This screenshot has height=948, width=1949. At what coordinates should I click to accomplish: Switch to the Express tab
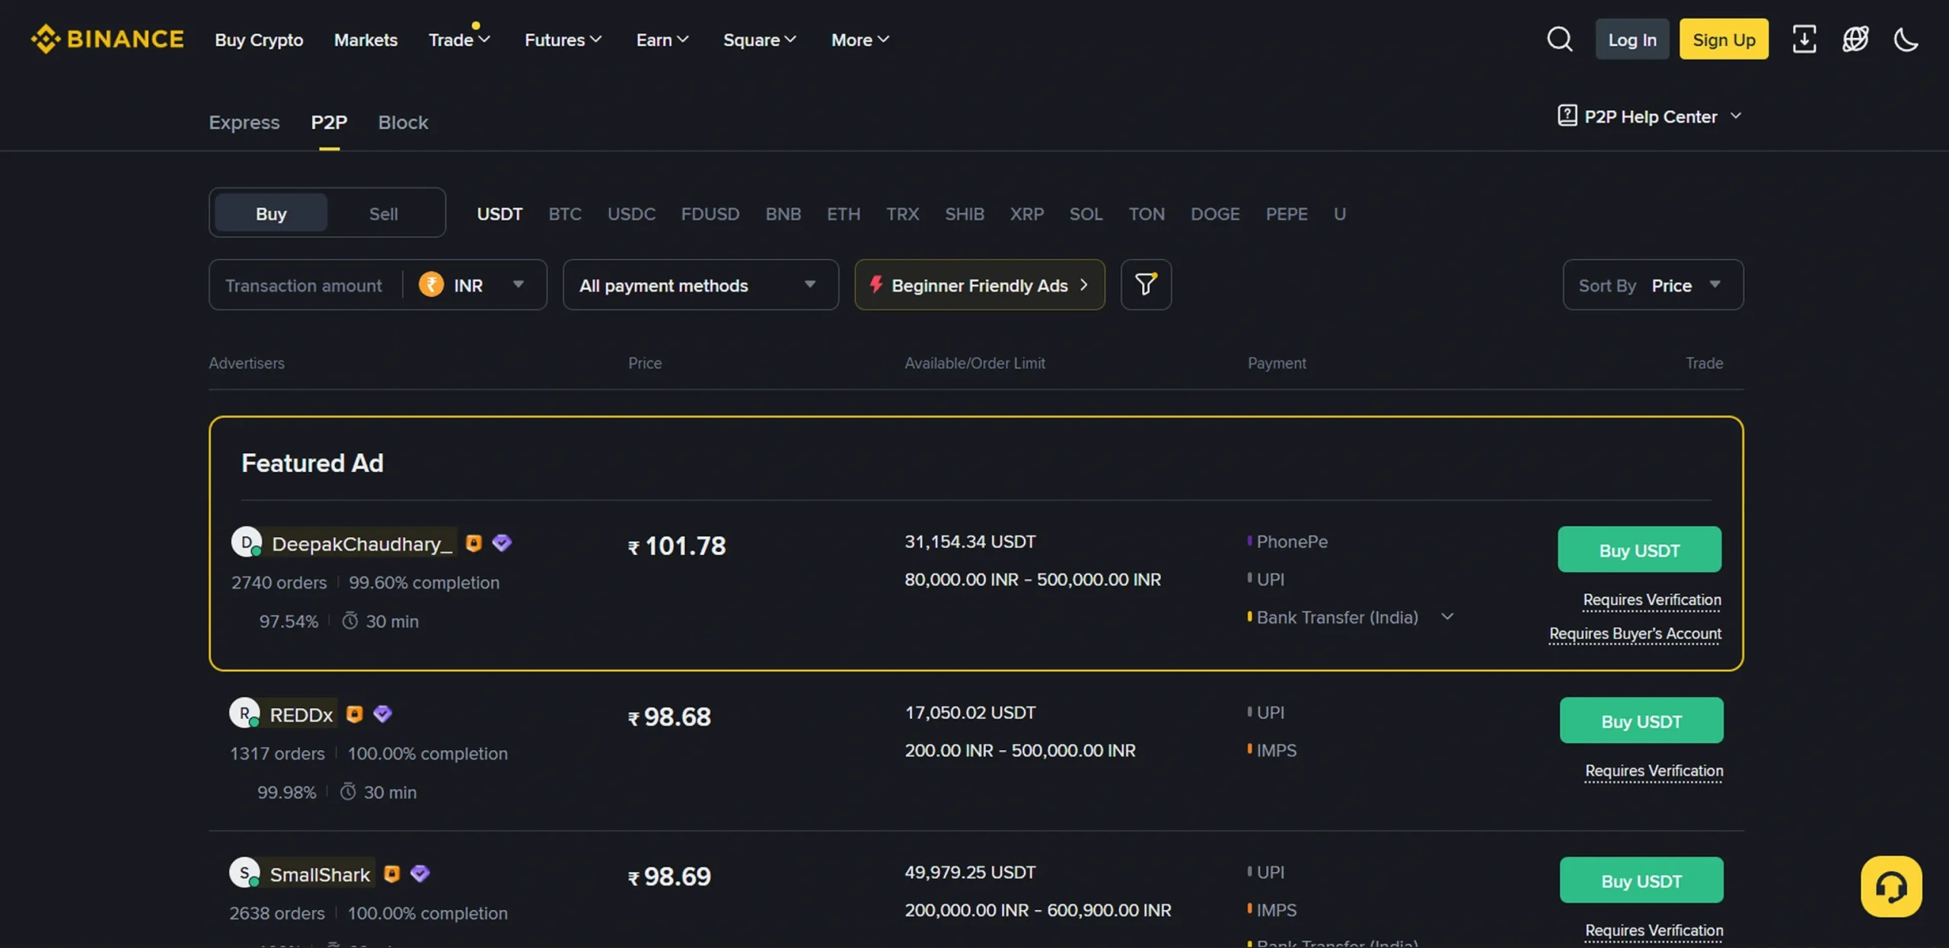pyautogui.click(x=244, y=122)
